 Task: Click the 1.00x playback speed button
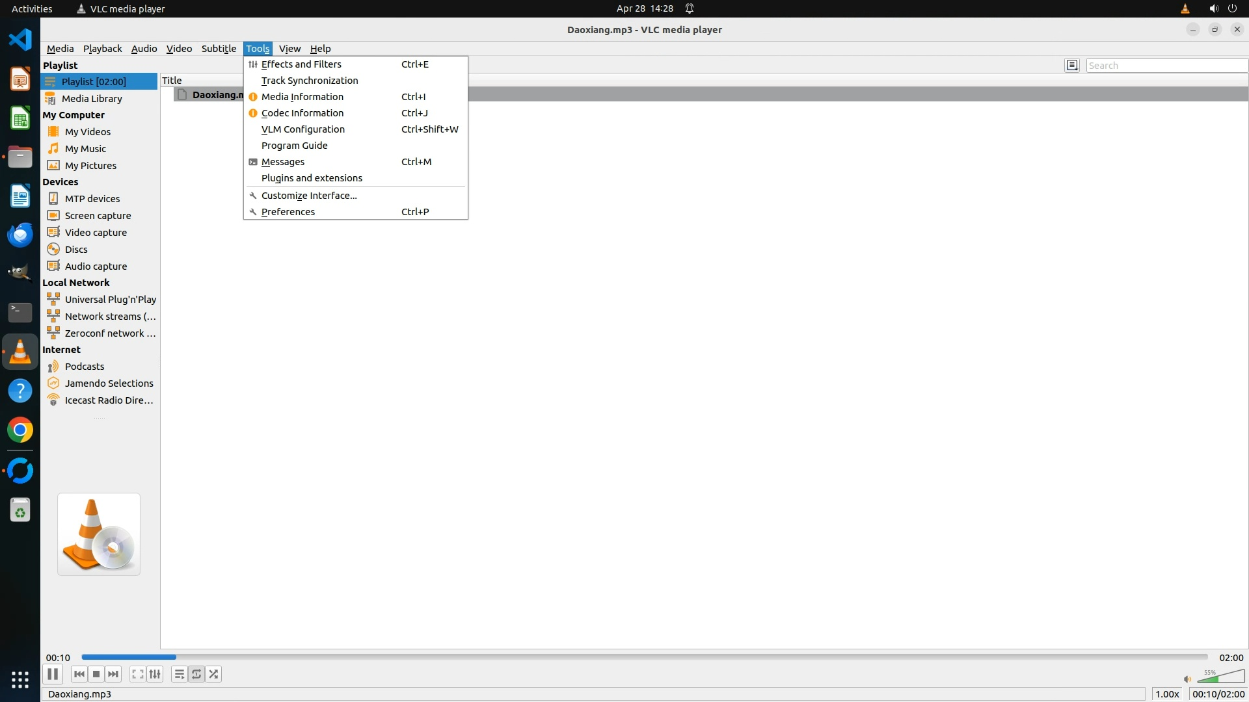[1167, 694]
